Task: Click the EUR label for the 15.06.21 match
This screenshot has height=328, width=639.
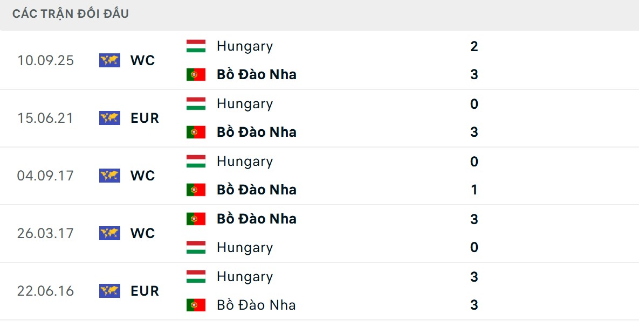Action: click(x=145, y=118)
